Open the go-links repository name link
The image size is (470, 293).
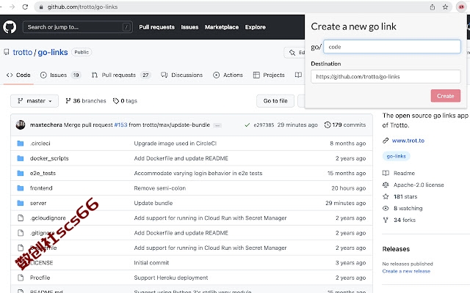click(53, 52)
